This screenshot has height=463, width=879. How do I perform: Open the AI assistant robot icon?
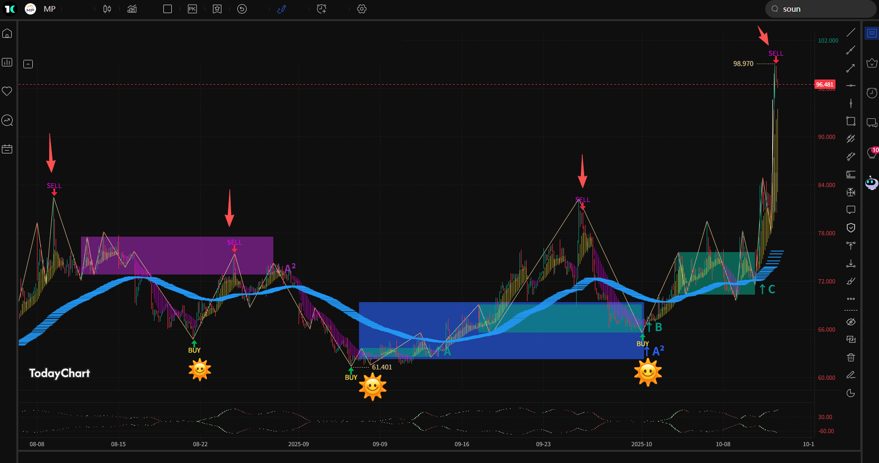(872, 182)
